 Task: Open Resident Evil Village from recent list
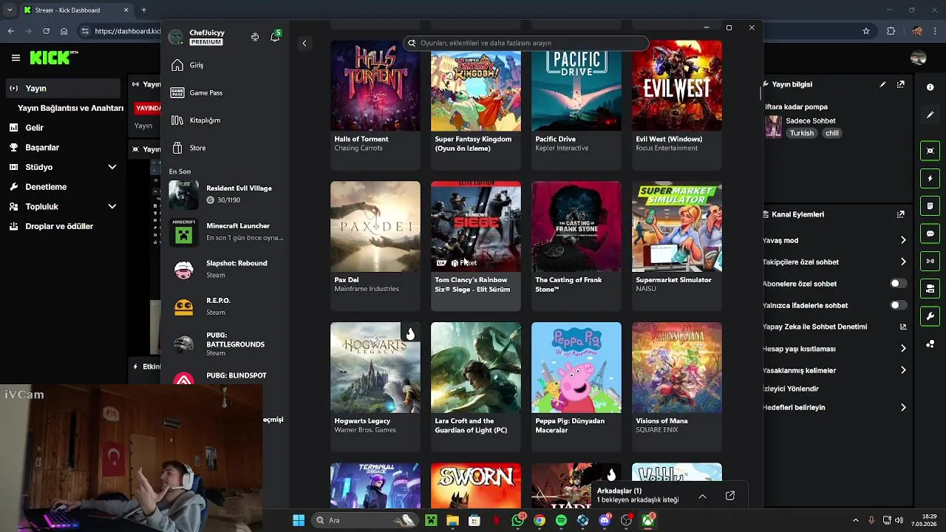click(x=226, y=194)
